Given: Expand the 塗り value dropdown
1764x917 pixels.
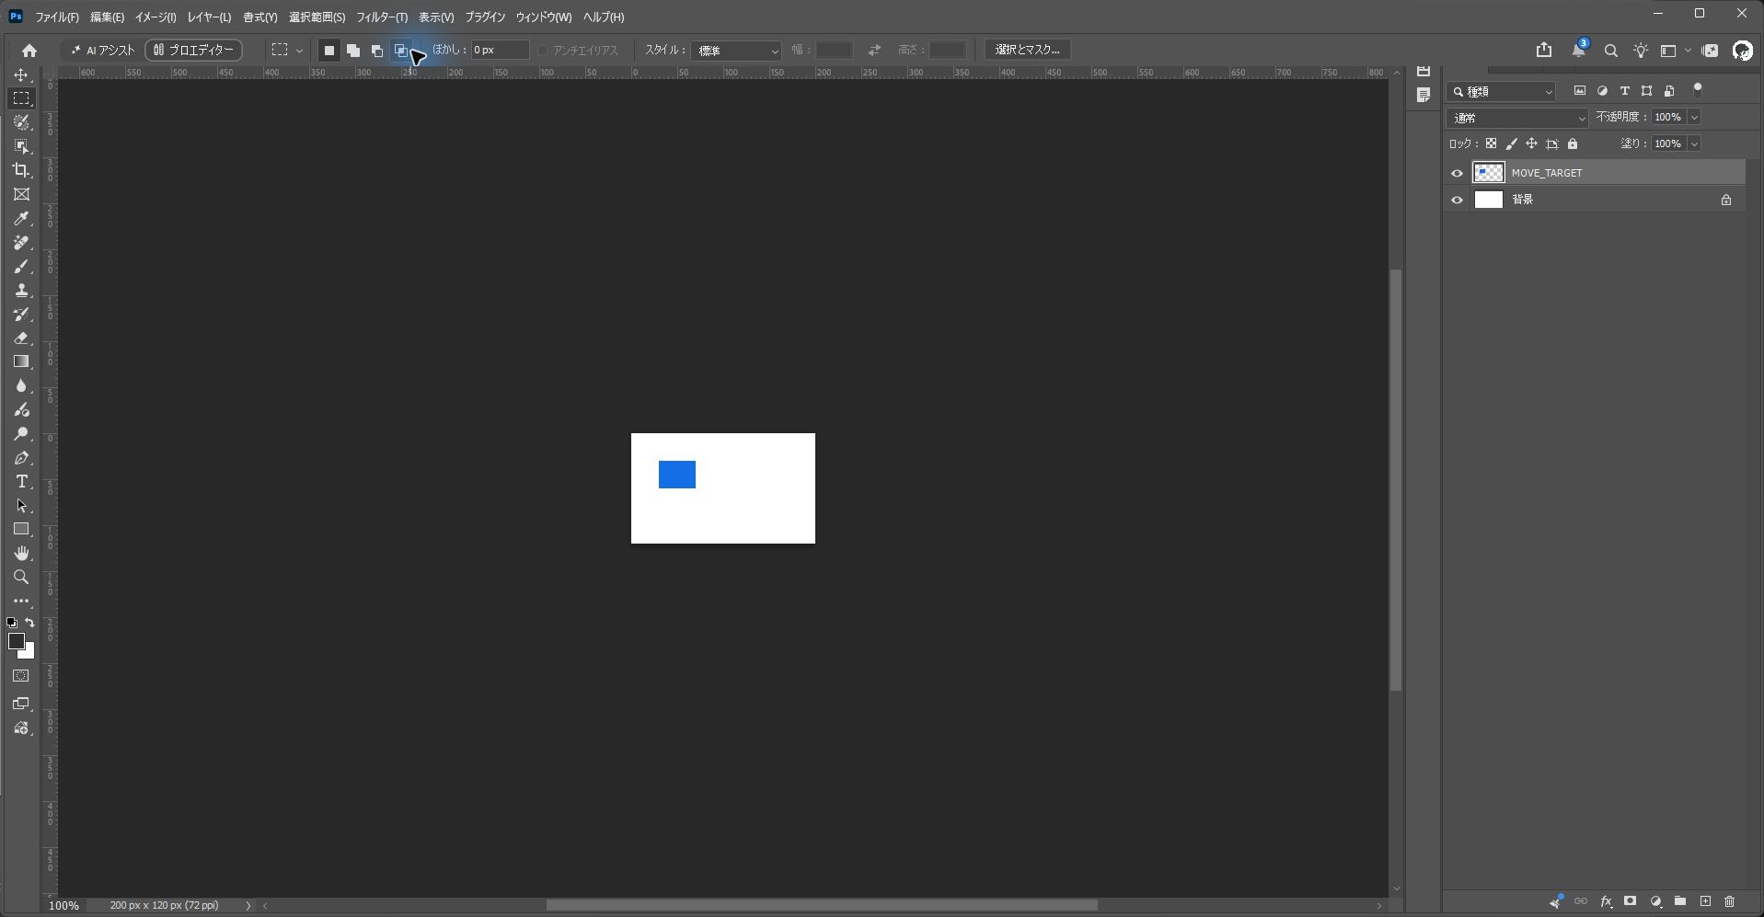Looking at the screenshot, I should click(1694, 143).
